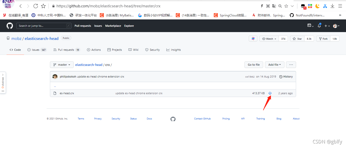Image resolution: width=346 pixels, height=147 pixels.
Task: Expand the Octotree side panel
Action: pyautogui.click(x=3, y=83)
